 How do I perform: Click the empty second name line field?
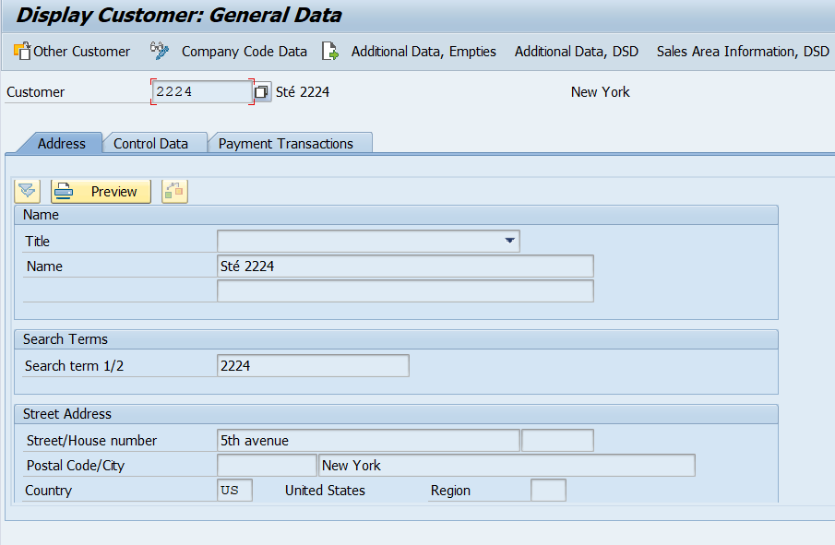(x=405, y=291)
